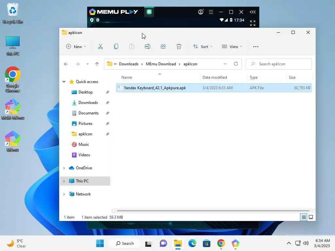335x251 pixels.
Task: Open Microsoft Edge from the taskbar
Action: tap(192, 243)
